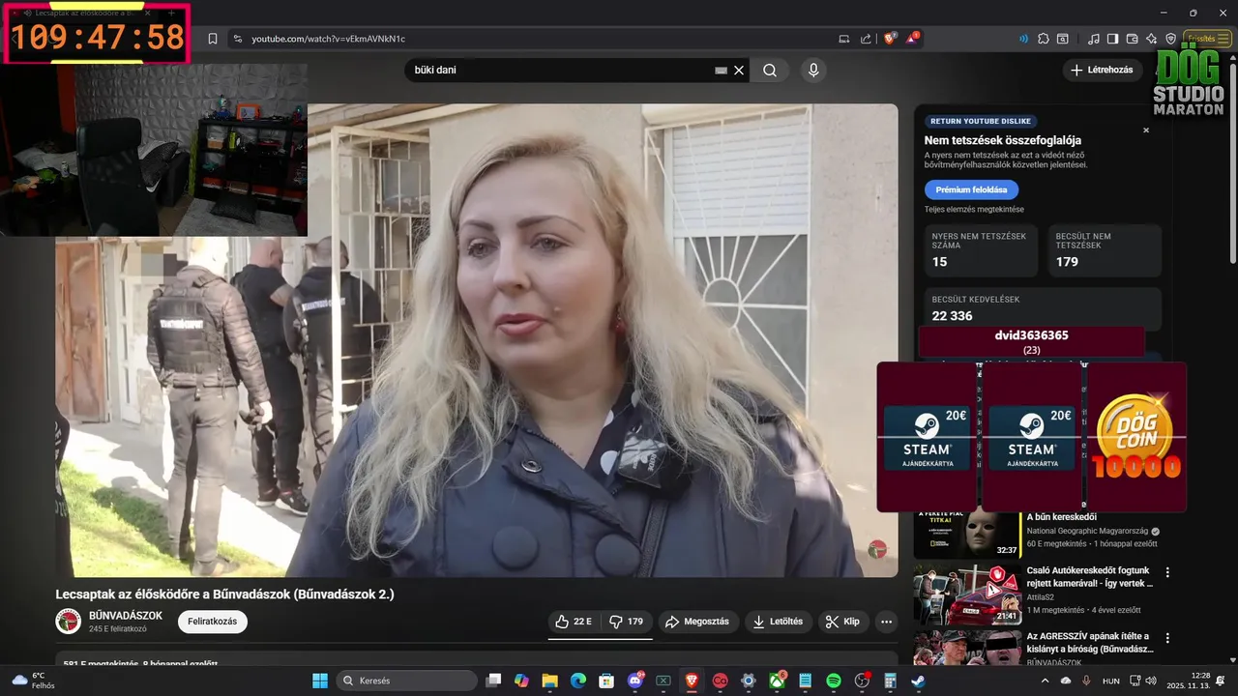Open options menu for Az AGRESSZÍV apának video
The image size is (1238, 696).
tap(1167, 638)
